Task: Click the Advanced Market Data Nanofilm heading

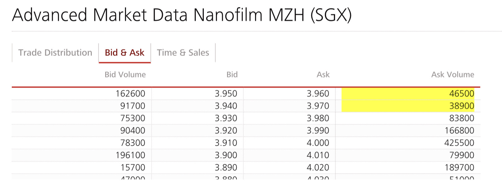Action: [x=182, y=15]
